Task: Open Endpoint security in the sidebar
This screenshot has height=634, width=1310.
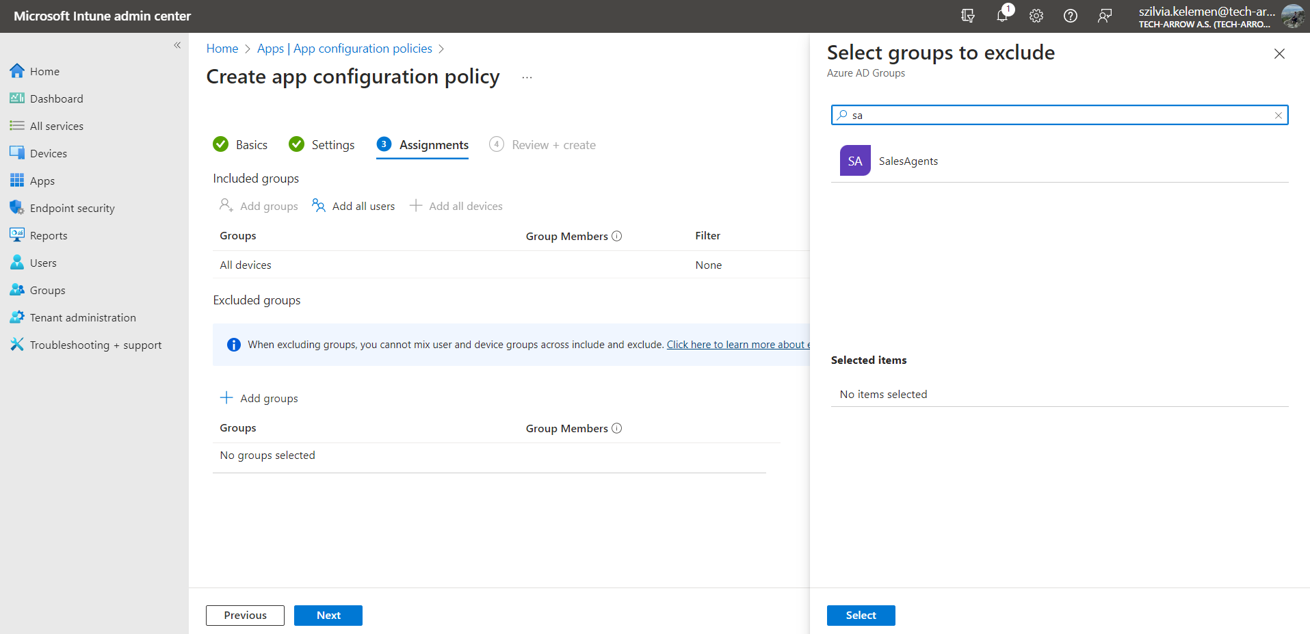Action: click(x=72, y=208)
